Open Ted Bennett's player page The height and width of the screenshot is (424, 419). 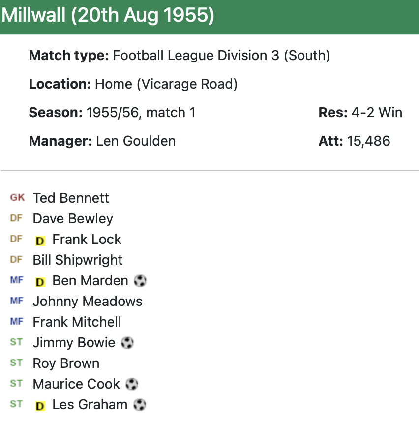(71, 198)
